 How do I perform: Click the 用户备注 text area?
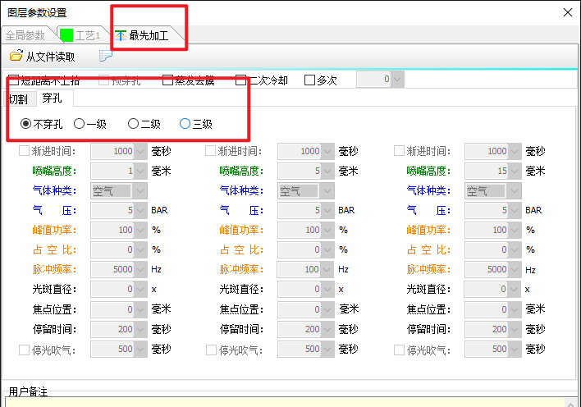point(287,400)
